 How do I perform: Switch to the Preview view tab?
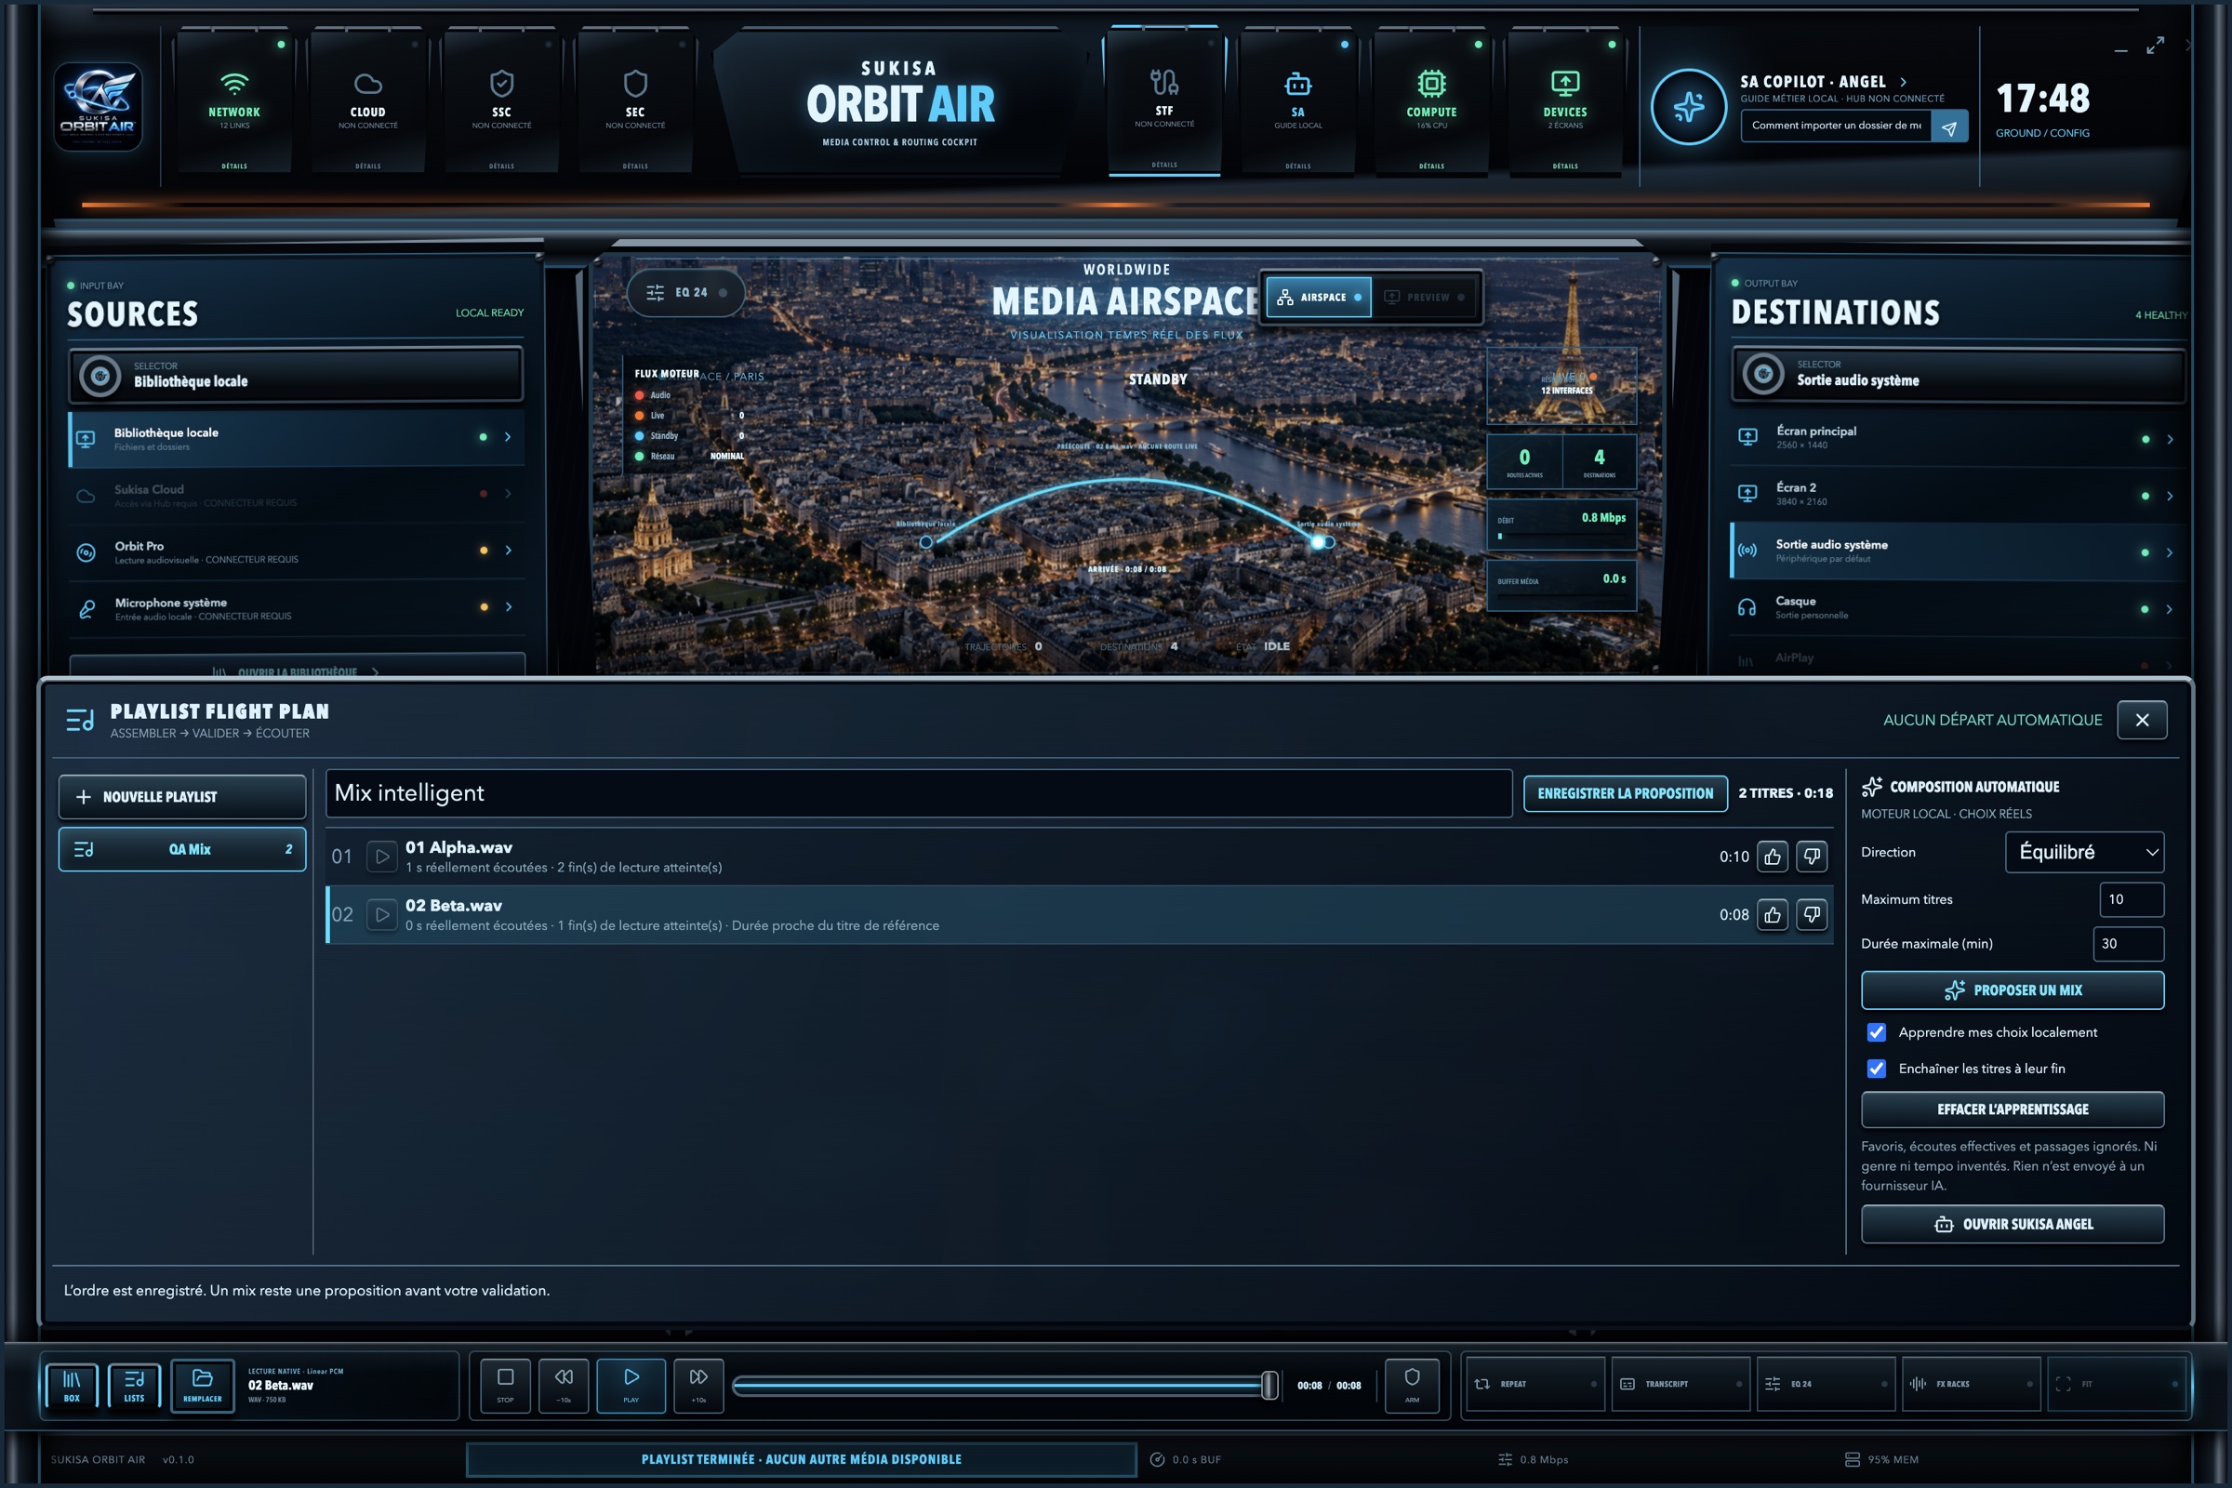coord(1427,297)
